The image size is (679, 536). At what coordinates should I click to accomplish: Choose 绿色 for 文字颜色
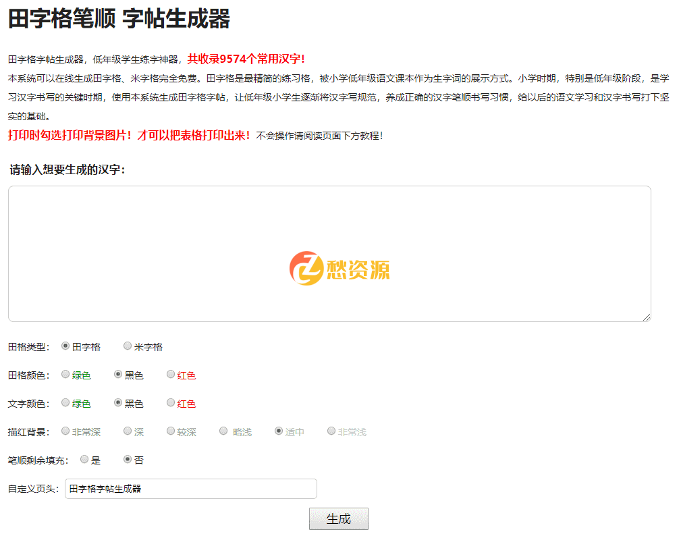point(65,402)
